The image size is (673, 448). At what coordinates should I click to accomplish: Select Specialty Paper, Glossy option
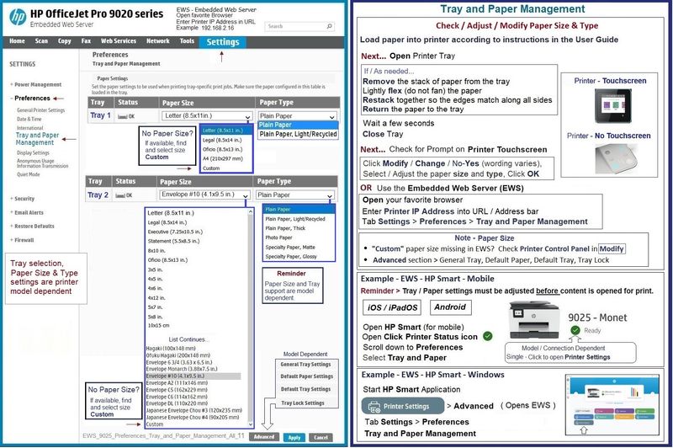291,257
